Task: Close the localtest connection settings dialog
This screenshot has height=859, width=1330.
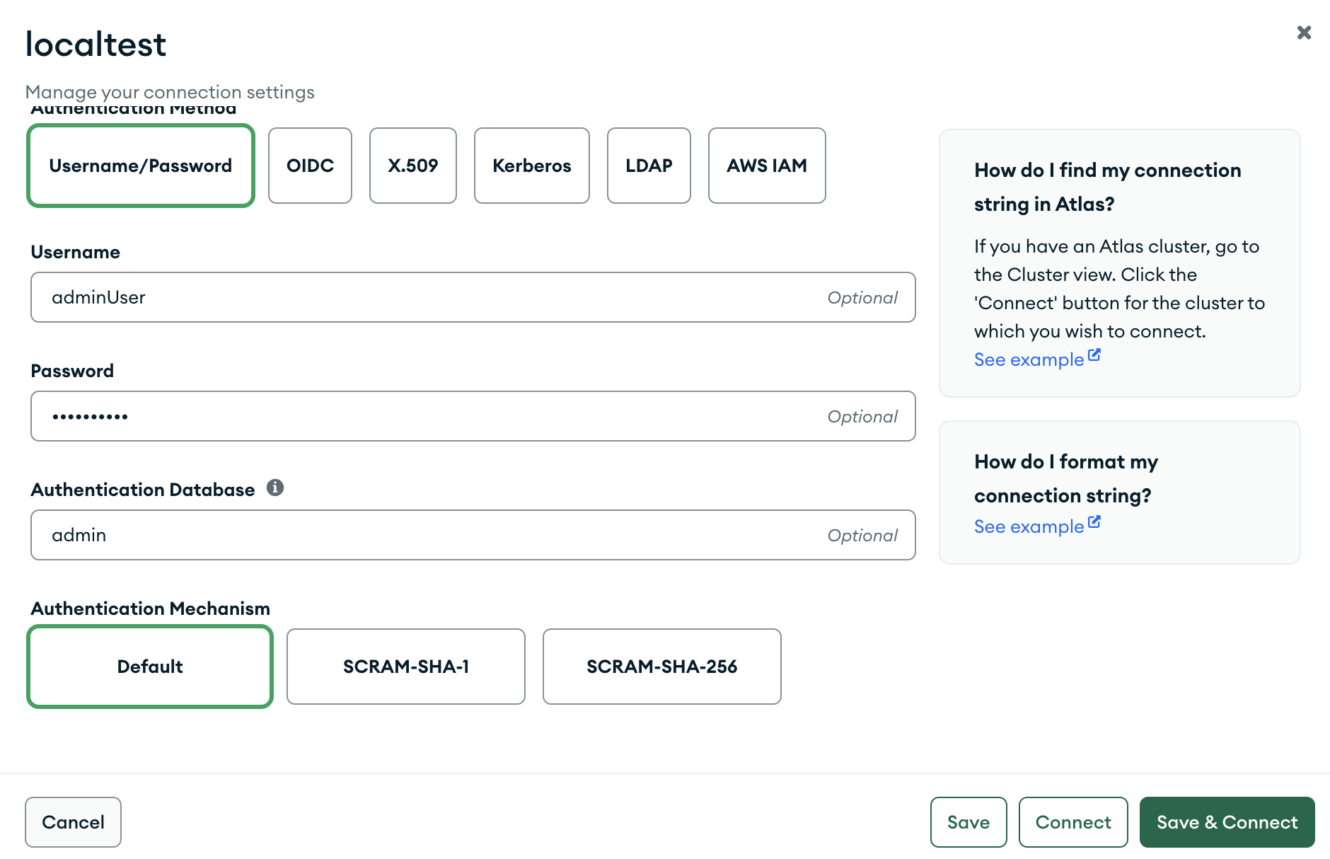Action: point(1304,33)
